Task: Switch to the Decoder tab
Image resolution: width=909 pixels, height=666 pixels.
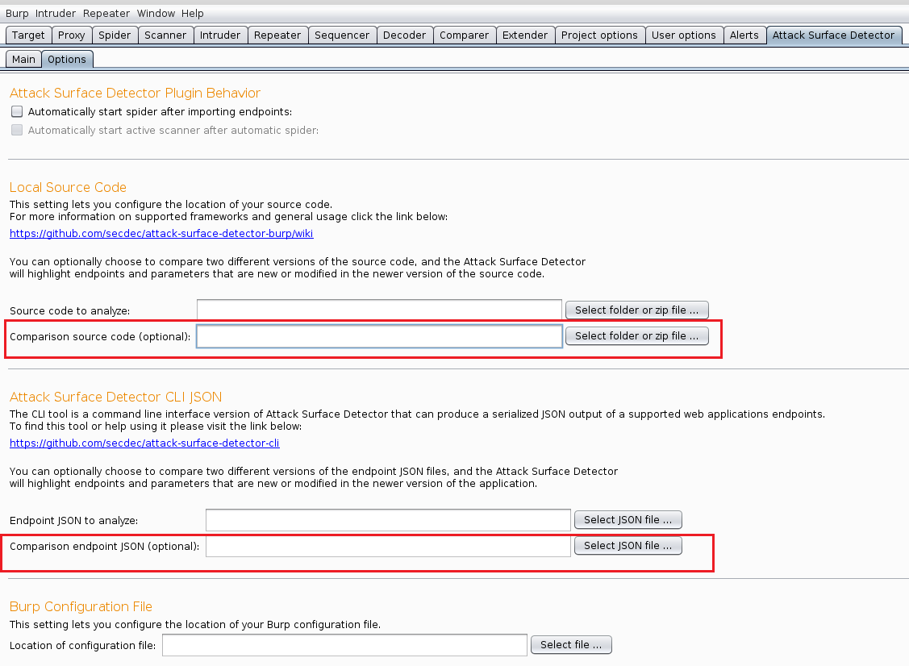Action: (x=405, y=35)
